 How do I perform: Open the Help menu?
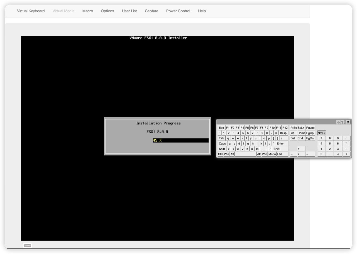pyautogui.click(x=202, y=11)
